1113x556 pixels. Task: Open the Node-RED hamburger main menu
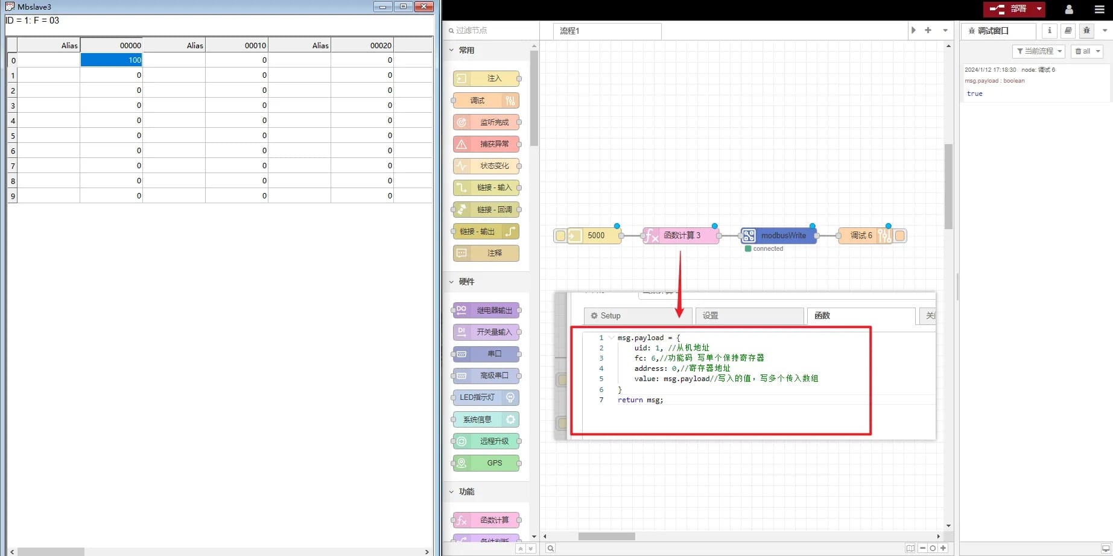[x=1099, y=10]
